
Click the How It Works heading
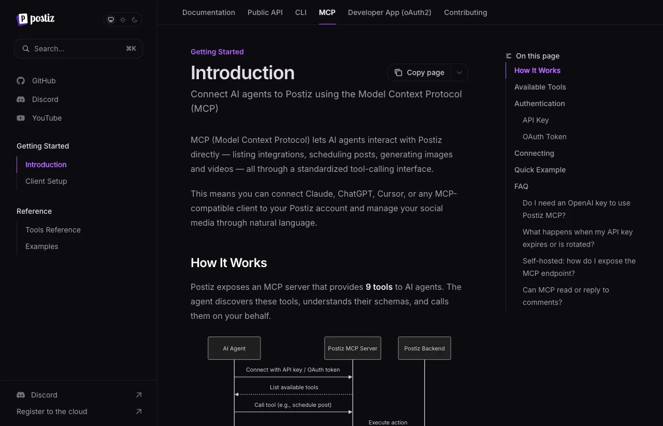tap(229, 262)
